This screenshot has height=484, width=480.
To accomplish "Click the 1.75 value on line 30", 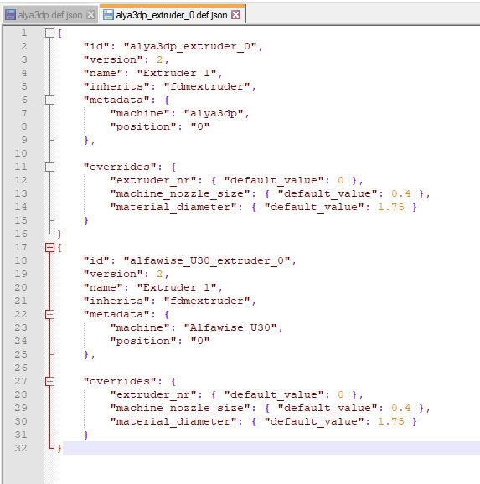I will point(391,421).
